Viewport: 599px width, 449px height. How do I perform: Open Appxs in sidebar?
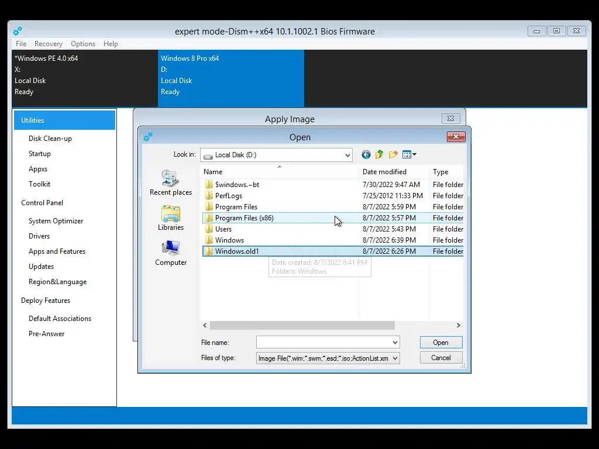38,169
